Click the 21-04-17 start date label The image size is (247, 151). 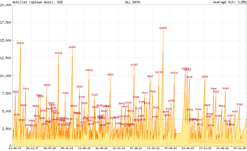[x=15, y=148]
